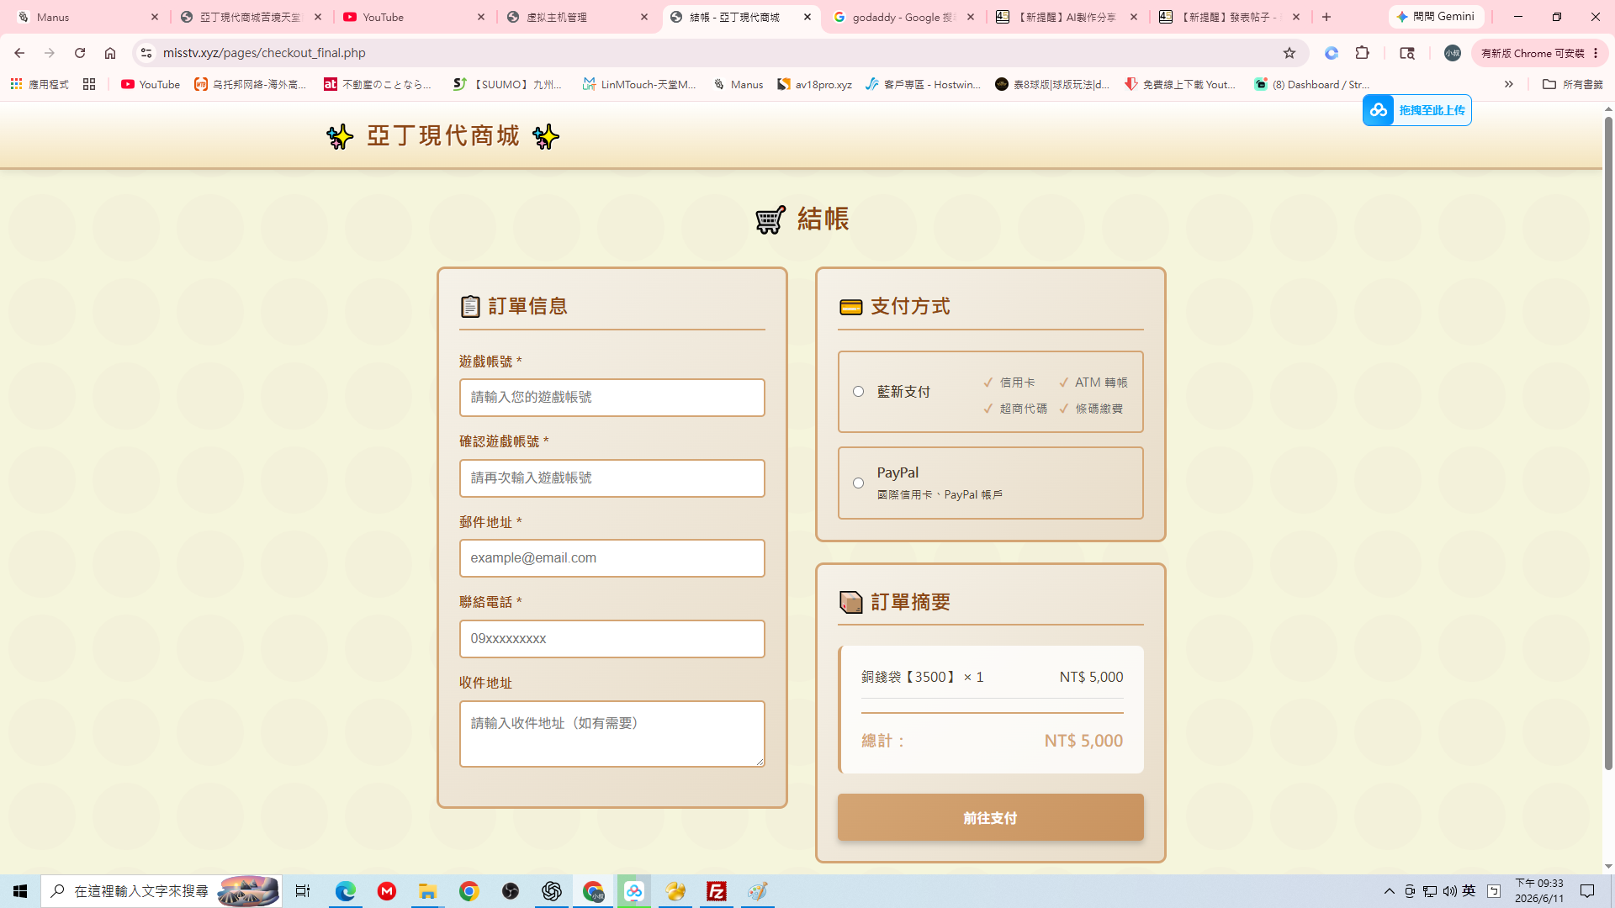Open the Dashboard / Str bookmark

click(1311, 84)
